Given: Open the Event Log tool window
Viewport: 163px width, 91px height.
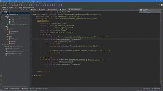Looking at the screenshot, I should click(147, 88).
